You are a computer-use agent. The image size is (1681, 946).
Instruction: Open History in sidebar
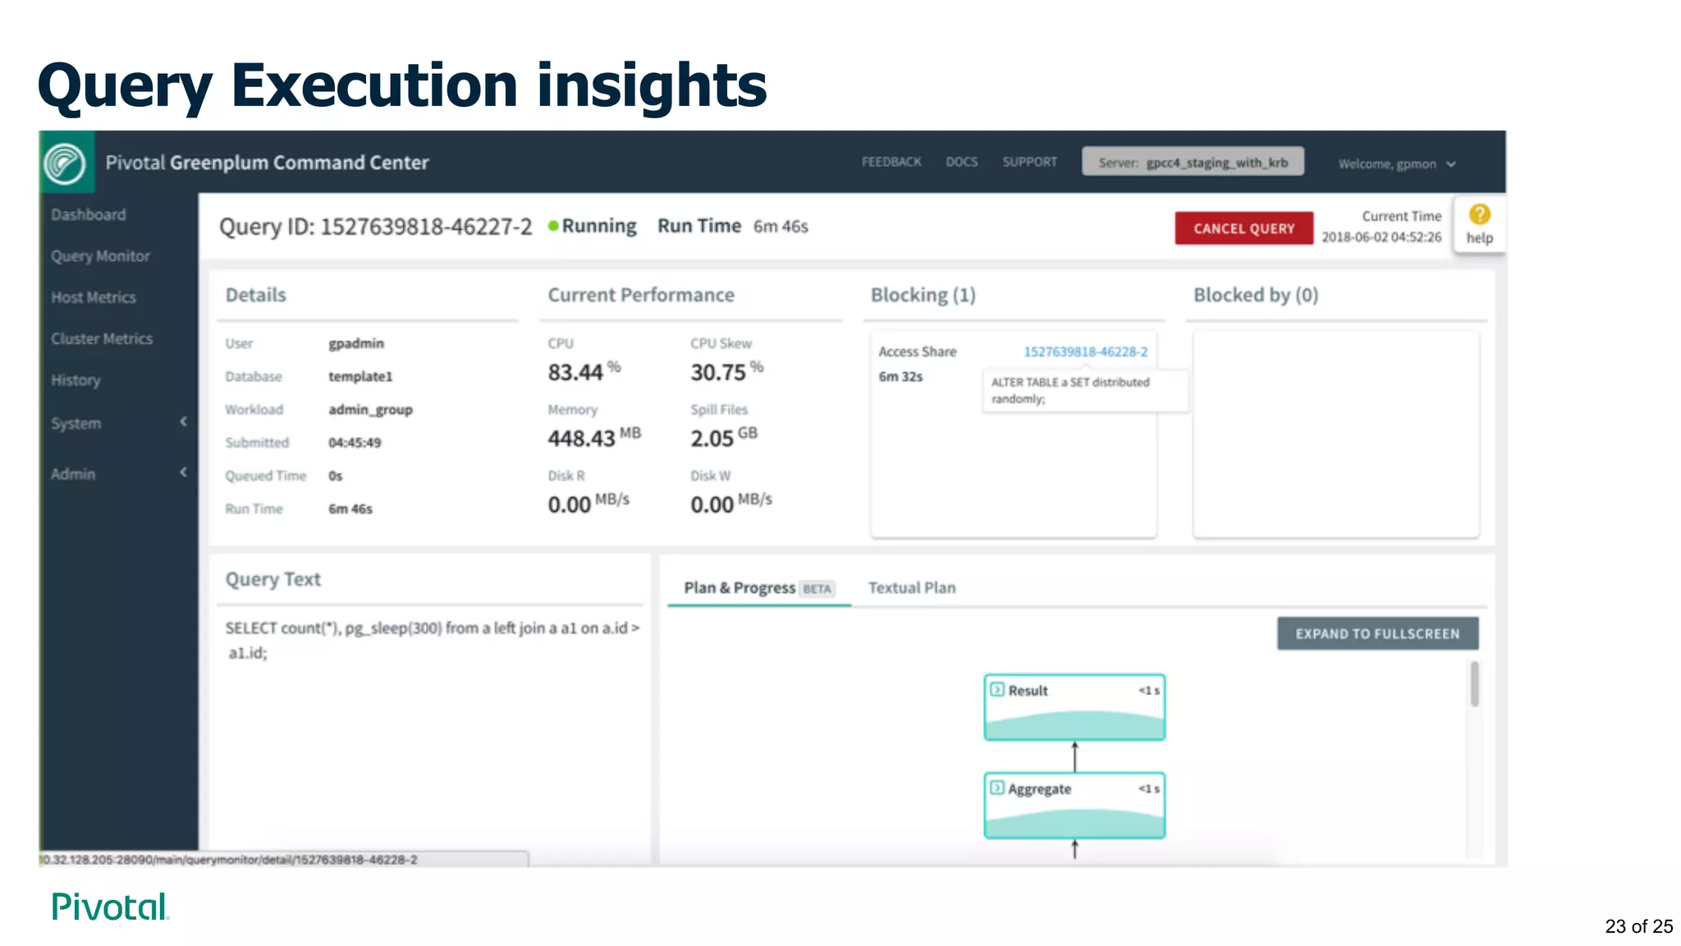(76, 380)
